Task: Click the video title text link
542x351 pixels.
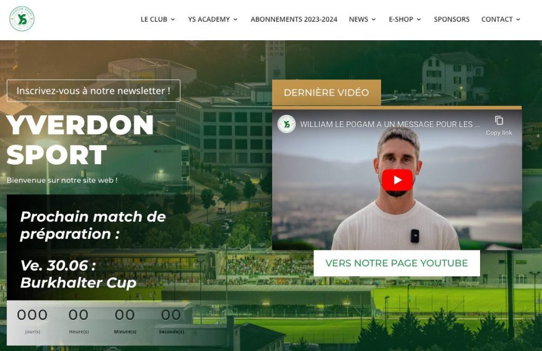Action: click(x=390, y=124)
